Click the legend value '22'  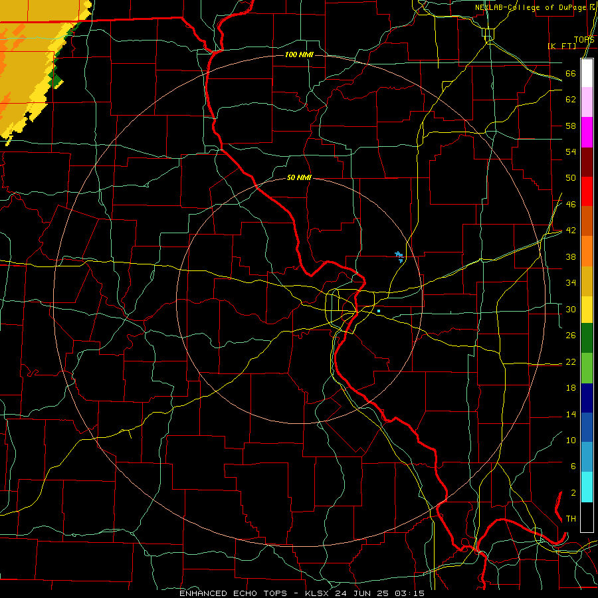click(571, 361)
